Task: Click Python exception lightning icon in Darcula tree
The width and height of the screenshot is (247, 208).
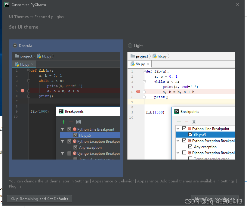Action: [x=75, y=141]
